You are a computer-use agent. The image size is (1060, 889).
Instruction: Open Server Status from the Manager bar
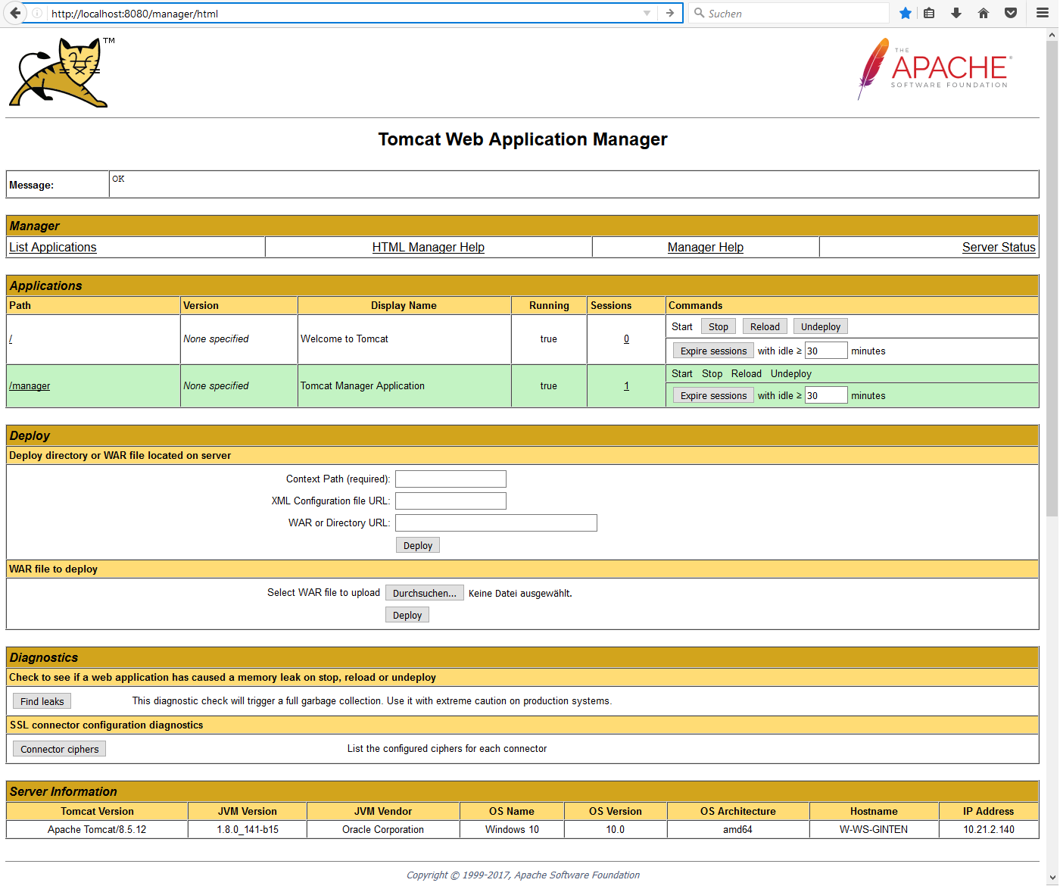tap(998, 247)
